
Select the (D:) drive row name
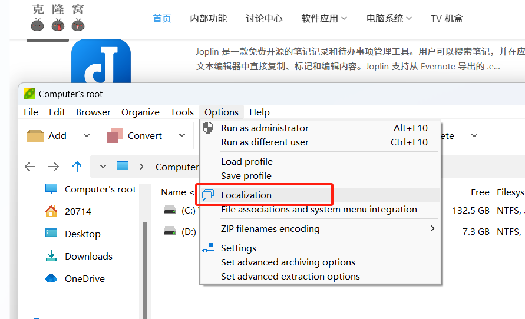point(189,231)
